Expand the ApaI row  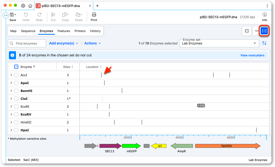click(11, 83)
